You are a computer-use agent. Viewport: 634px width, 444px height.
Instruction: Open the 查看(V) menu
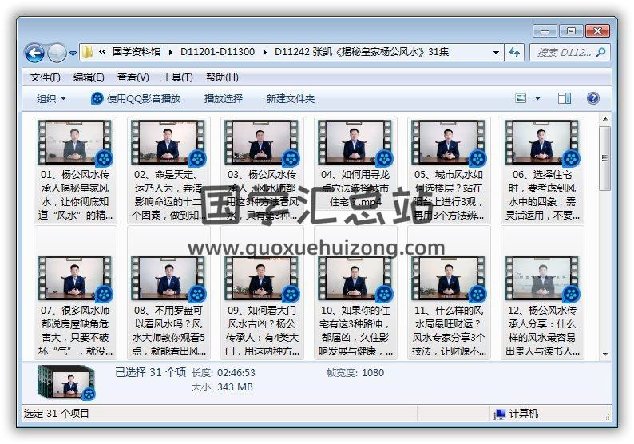[x=133, y=77]
